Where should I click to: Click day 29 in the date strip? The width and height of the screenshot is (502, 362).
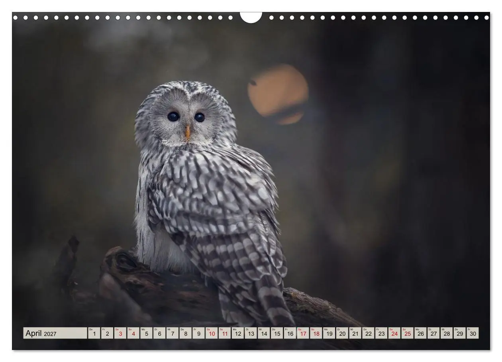459,333
